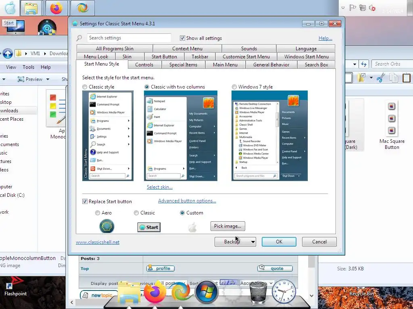Open Firefox from the top taskbar
Image resolution: width=413 pixels, height=309 pixels.
(x=56, y=8)
